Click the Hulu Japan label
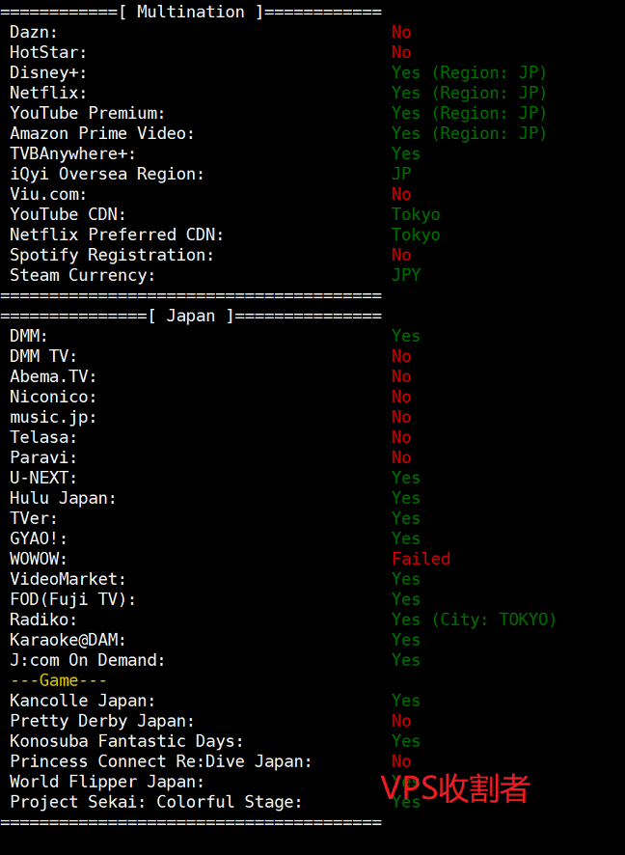This screenshot has height=855, width=625. [63, 498]
